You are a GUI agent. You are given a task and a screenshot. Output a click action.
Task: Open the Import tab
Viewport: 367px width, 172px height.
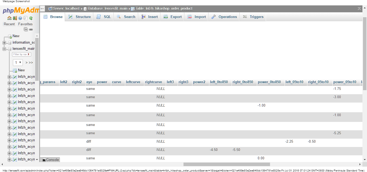click(196, 17)
